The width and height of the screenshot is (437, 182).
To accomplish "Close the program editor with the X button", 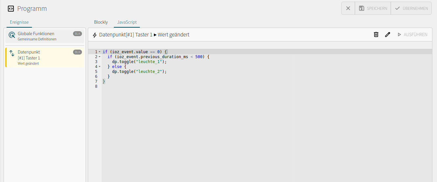I will point(348,8).
